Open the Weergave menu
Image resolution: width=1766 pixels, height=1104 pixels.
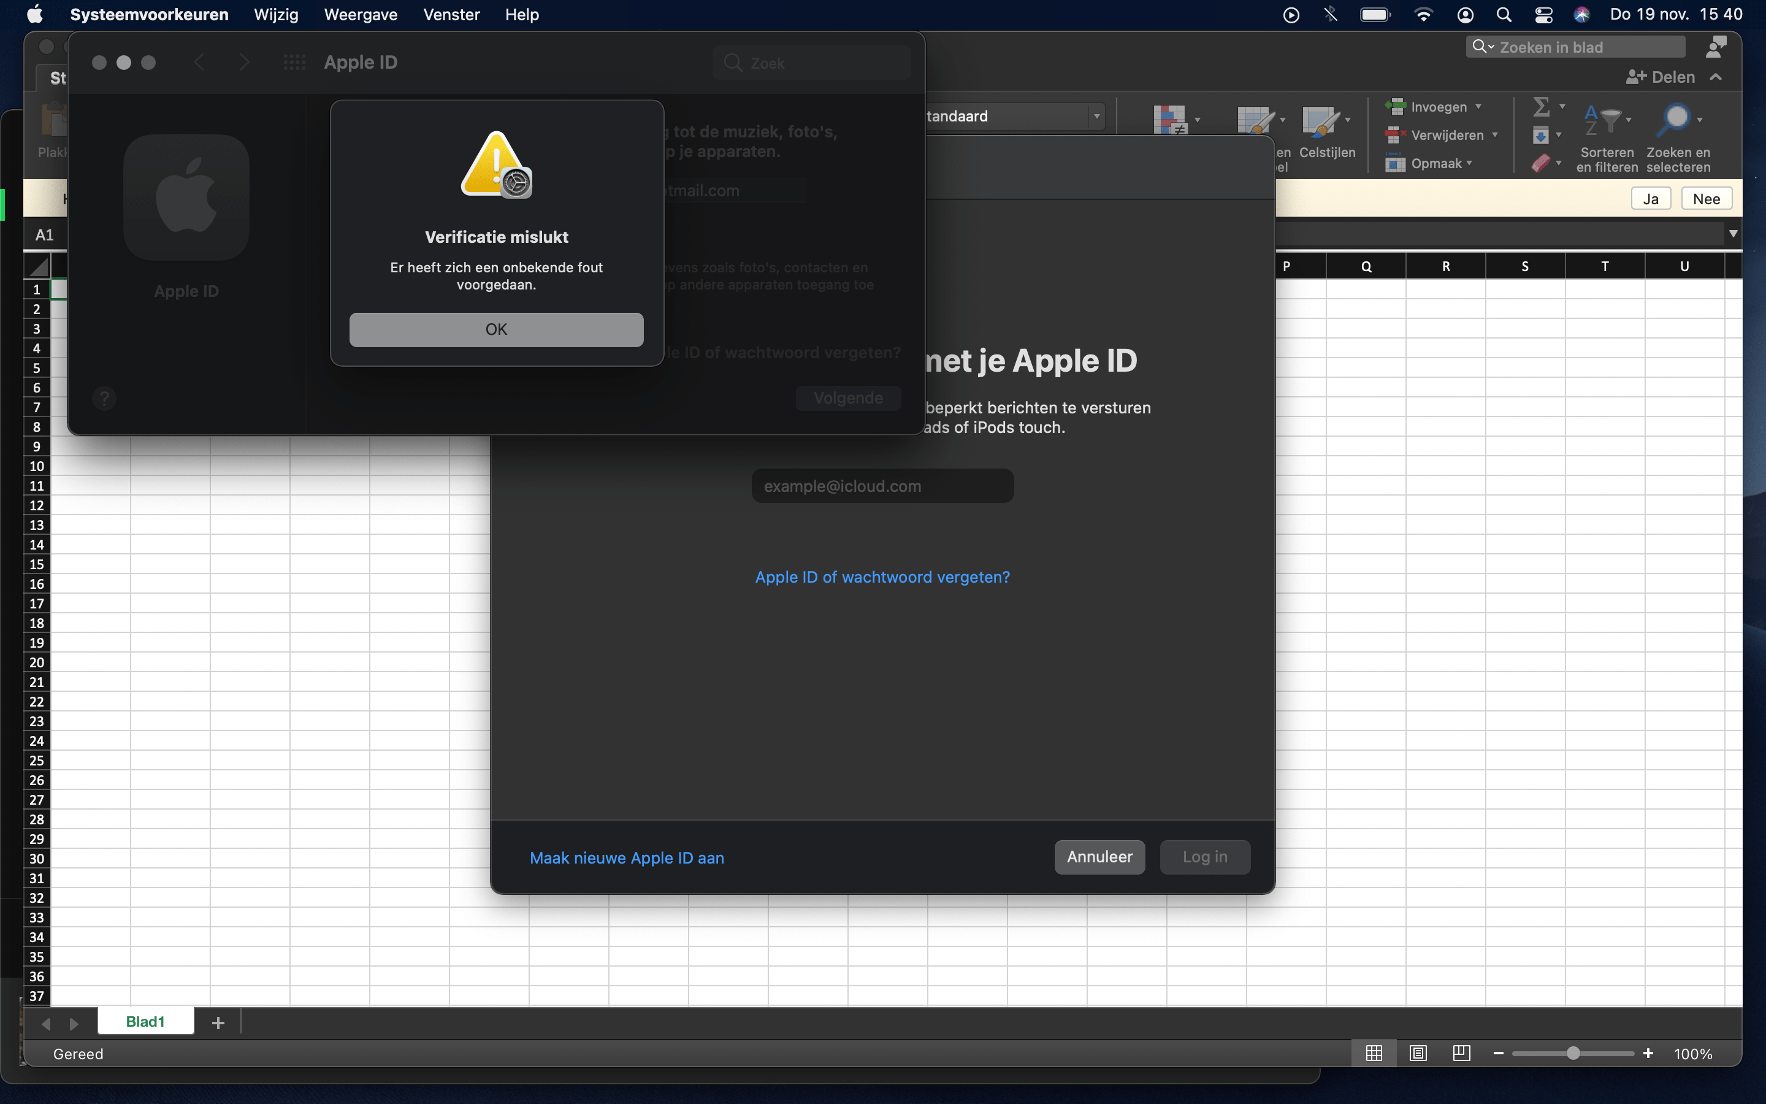pyautogui.click(x=361, y=15)
